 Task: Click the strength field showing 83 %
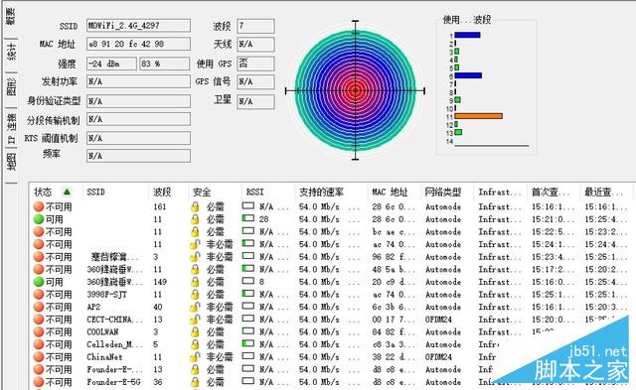pos(165,64)
